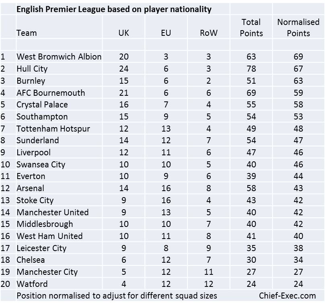Click the table title about player nationality

[114, 9]
